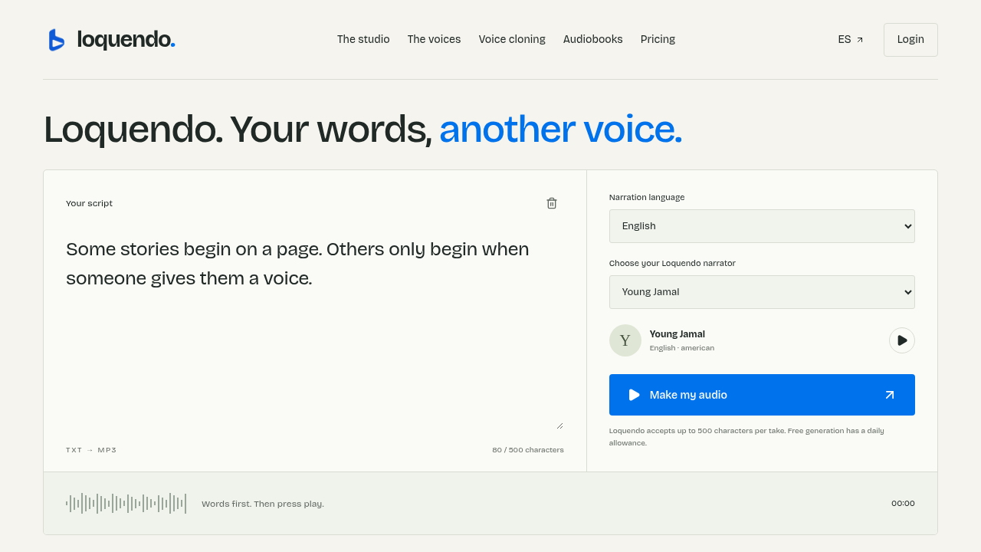Click the 'Narration language' label
Image resolution: width=981 pixels, height=552 pixels.
tap(647, 197)
